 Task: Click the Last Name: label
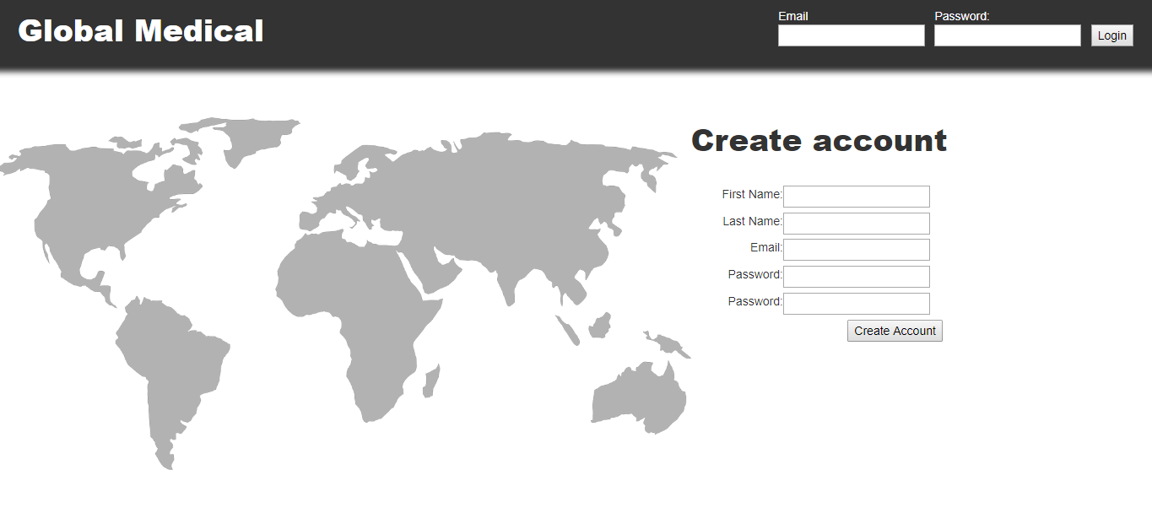coord(752,221)
